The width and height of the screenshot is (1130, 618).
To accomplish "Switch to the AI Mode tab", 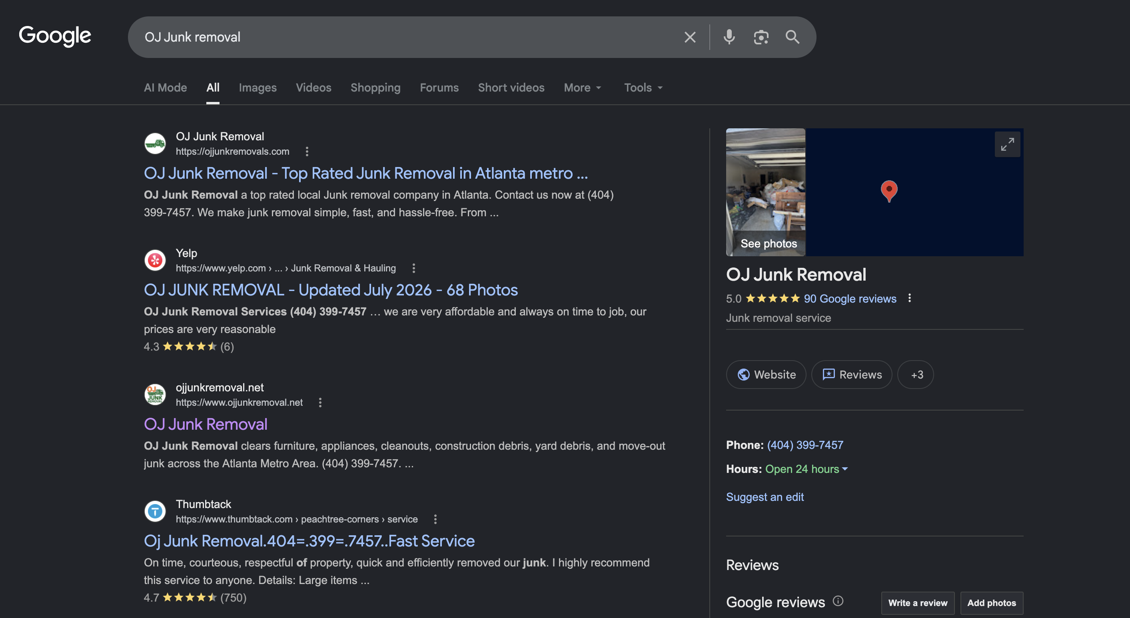I will click(x=166, y=88).
